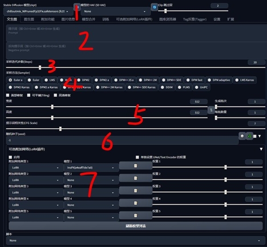Click the clipboard icon for 模型 5
The width and height of the screenshot is (267, 247).
(135, 216)
